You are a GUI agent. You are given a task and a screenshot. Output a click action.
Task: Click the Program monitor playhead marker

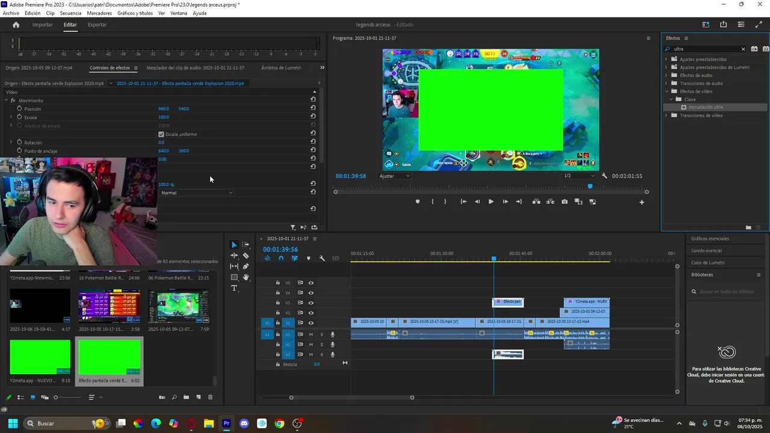click(590, 186)
